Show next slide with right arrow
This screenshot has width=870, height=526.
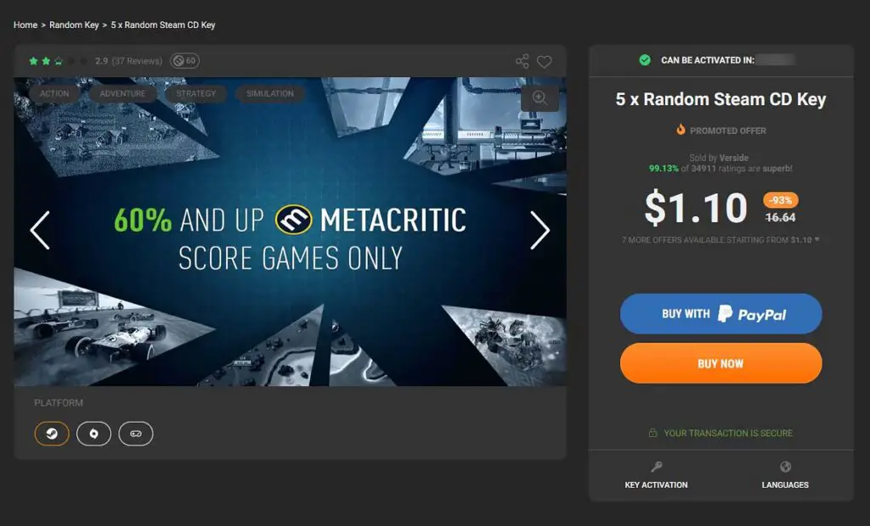[540, 230]
